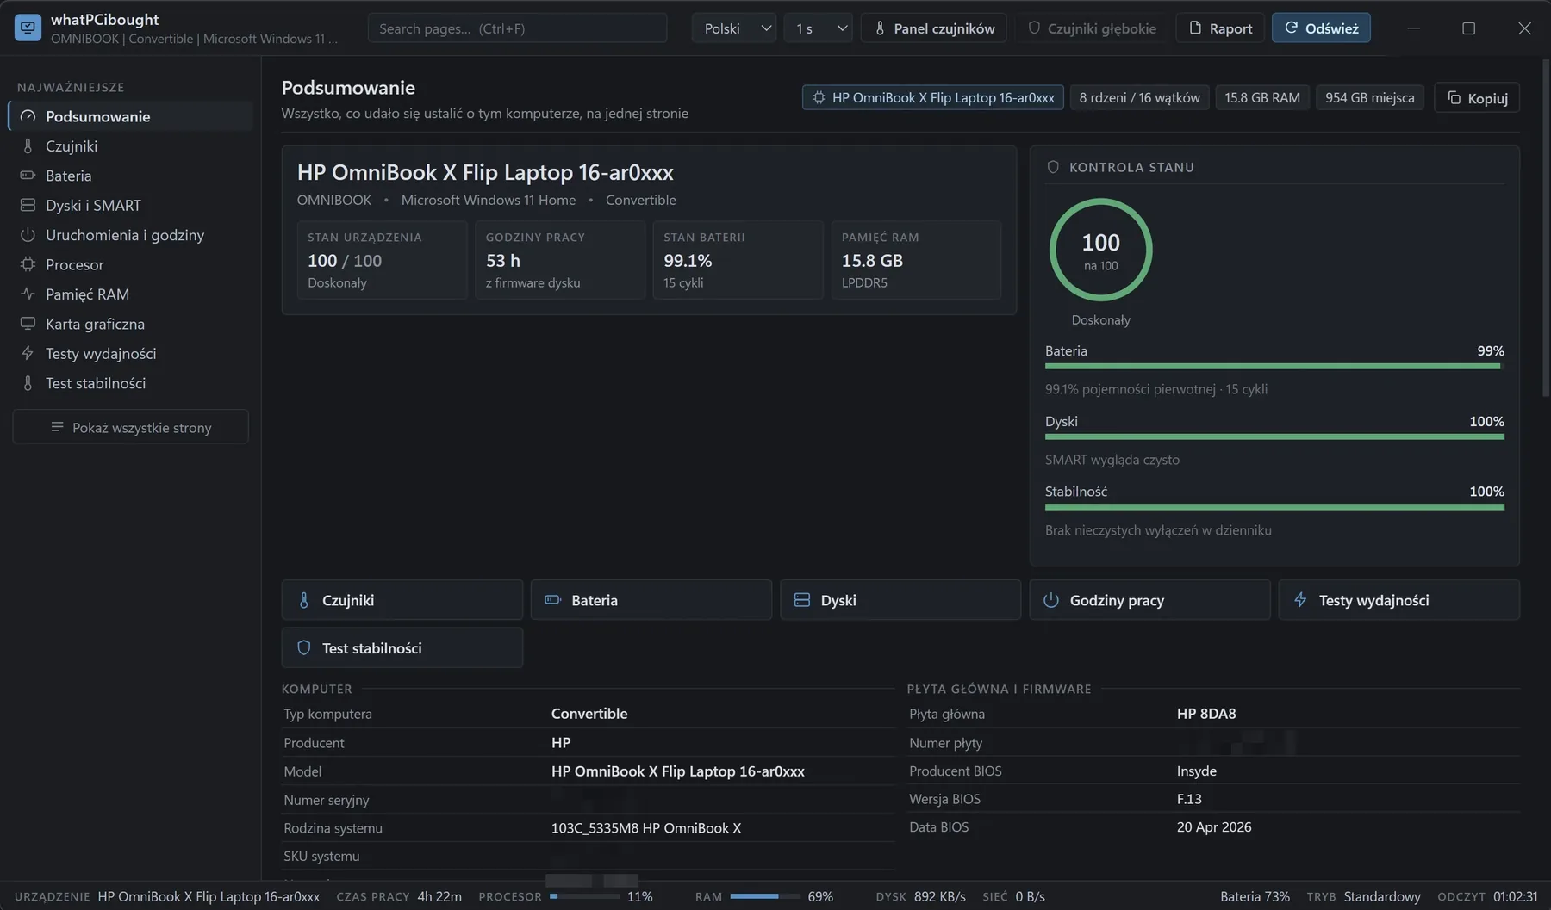1551x910 pixels.
Task: Click the Bateria 99% progress bar
Action: click(x=1274, y=366)
